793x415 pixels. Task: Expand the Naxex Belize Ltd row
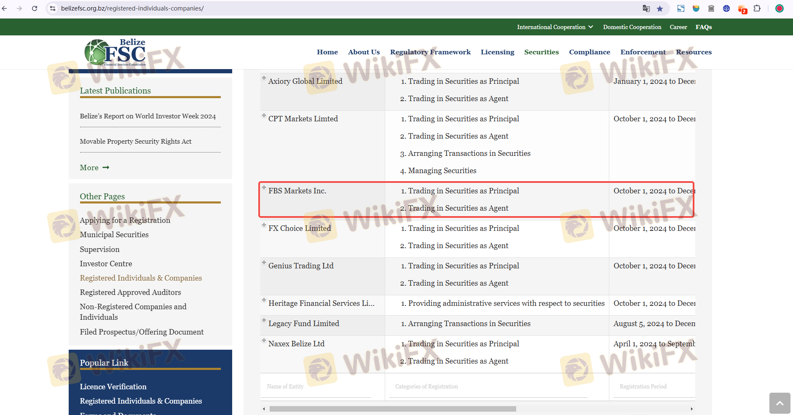point(264,340)
